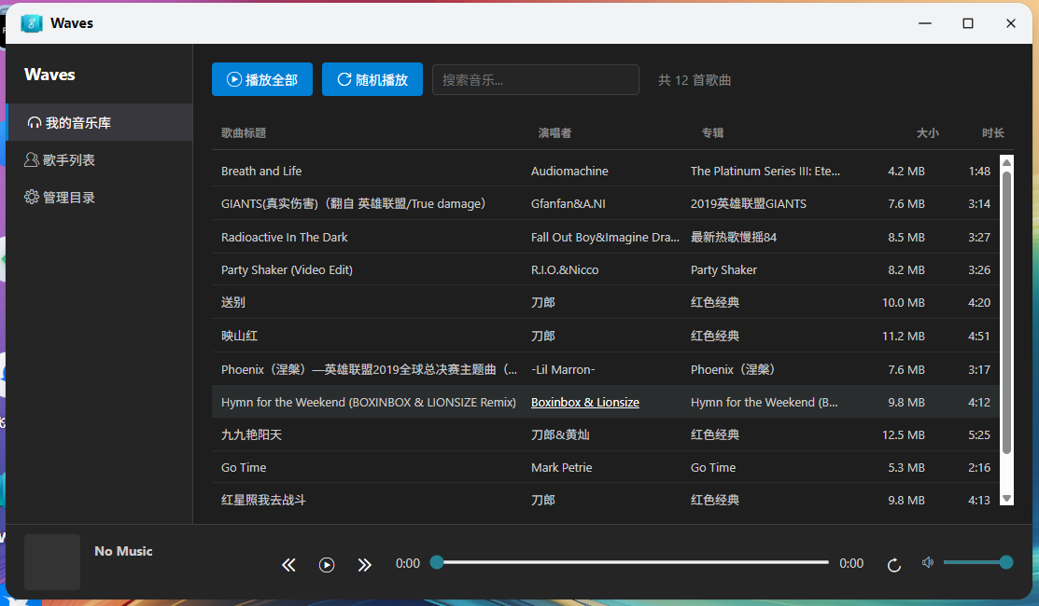This screenshot has height=606, width=1039.
Task: Click the 搜索音乐 search input field
Action: tap(535, 80)
